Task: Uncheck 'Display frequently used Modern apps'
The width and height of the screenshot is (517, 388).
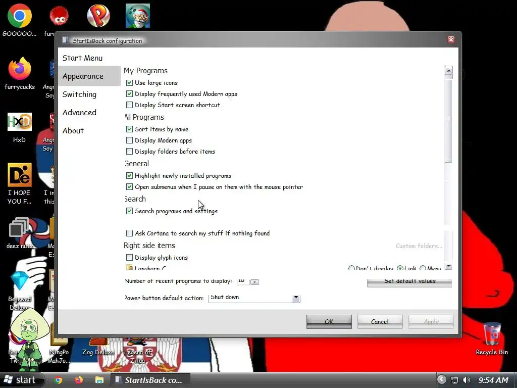Action: [130, 93]
